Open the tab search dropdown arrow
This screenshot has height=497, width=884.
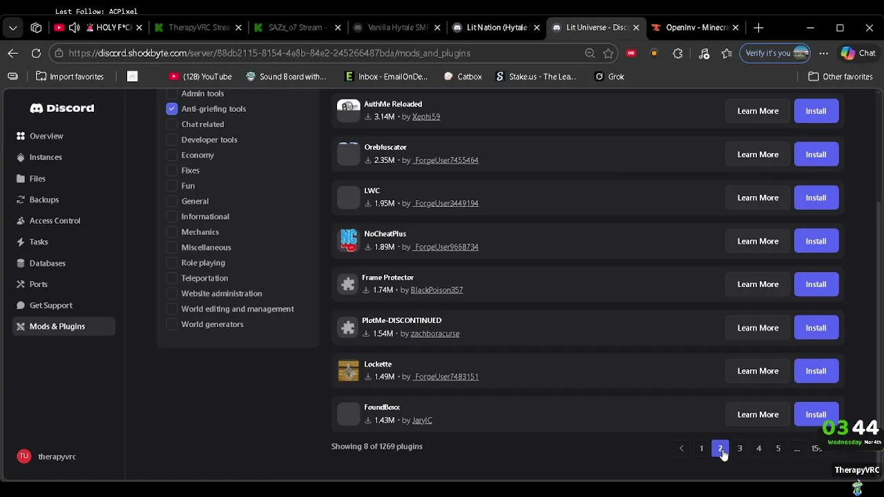tap(13, 28)
